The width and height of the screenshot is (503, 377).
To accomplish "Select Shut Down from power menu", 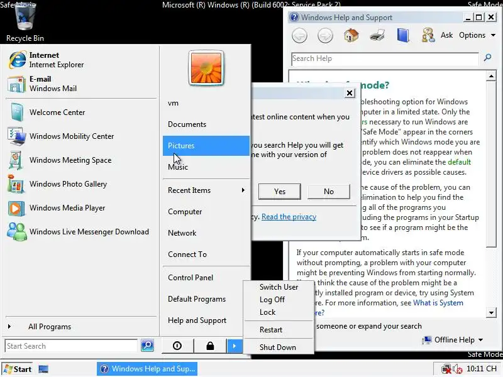I will tap(278, 347).
